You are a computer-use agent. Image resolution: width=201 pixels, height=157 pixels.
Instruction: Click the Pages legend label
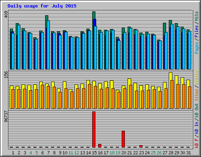(196, 48)
